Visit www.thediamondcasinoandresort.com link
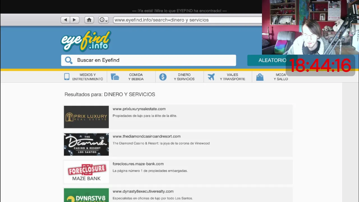Image resolution: width=359 pixels, height=202 pixels. [x=147, y=136]
